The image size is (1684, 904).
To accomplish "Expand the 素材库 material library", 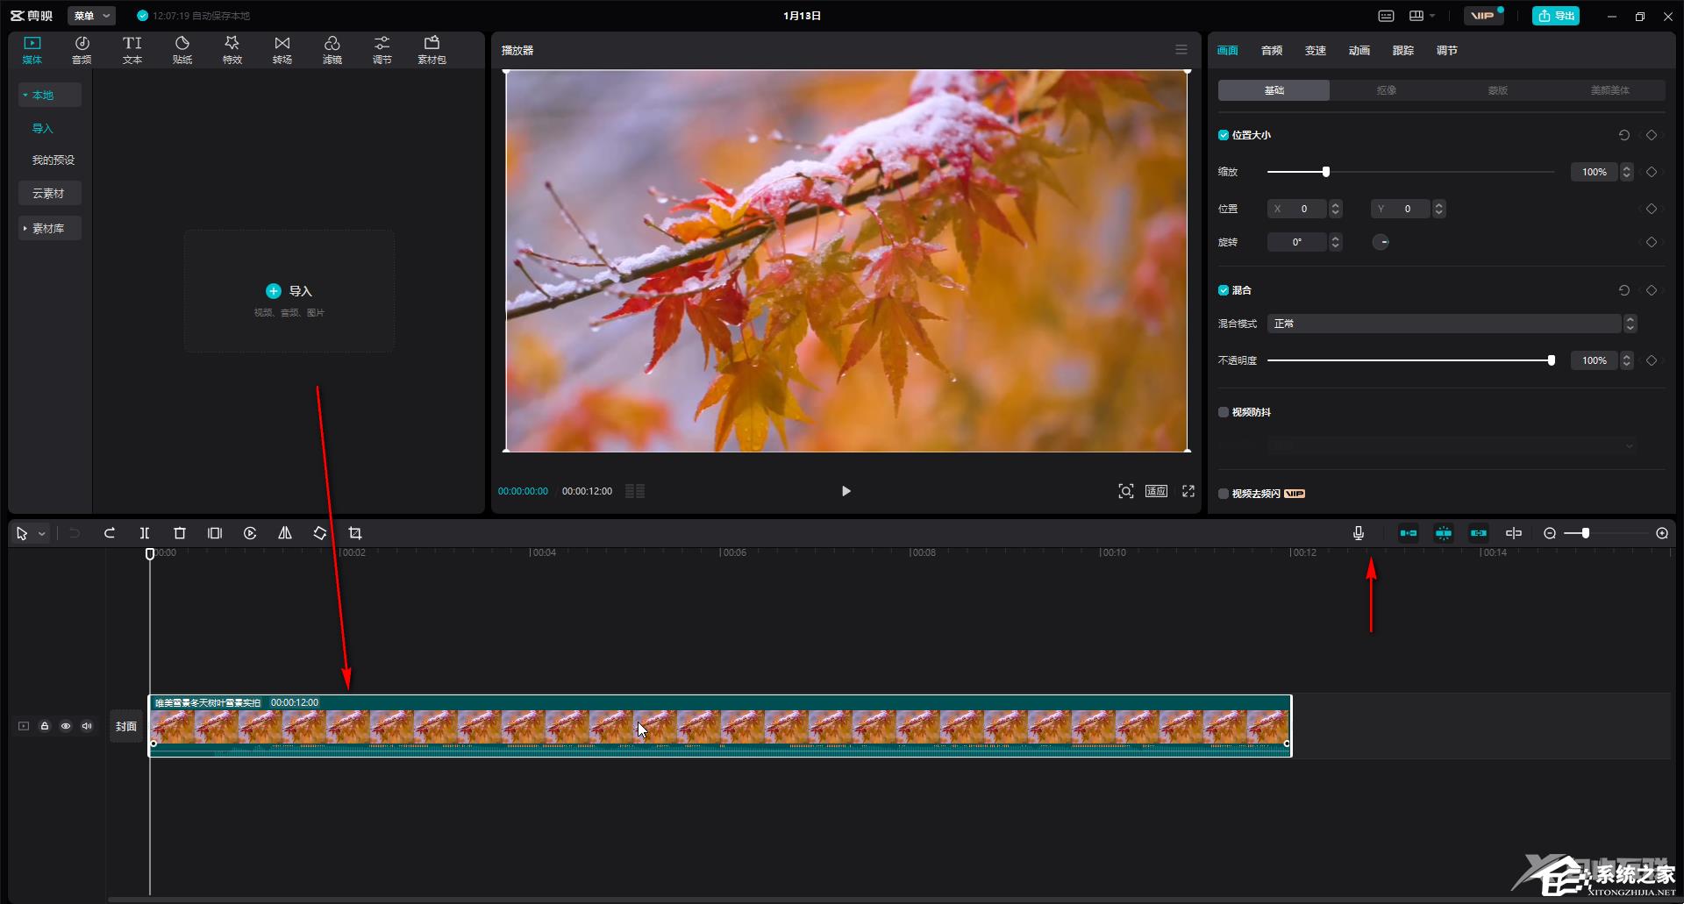I will coord(50,228).
